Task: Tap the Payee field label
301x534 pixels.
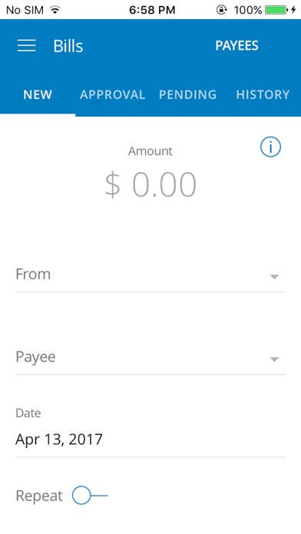Action: [x=35, y=358]
